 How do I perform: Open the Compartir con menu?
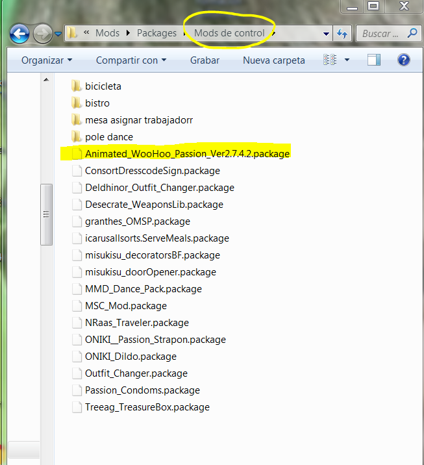(131, 60)
